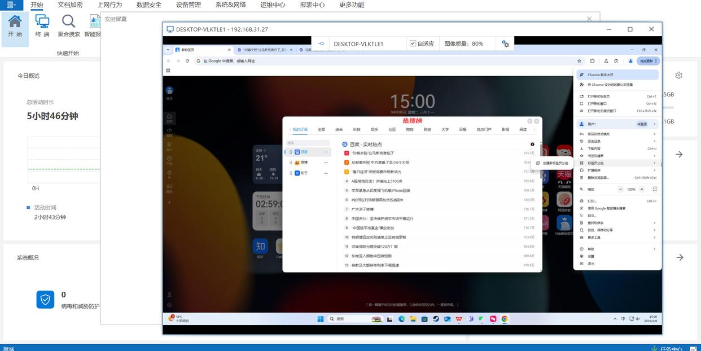Expand 历史记录 submenu in Chrome menu
This screenshot has height=351, width=701.
[x=617, y=141]
